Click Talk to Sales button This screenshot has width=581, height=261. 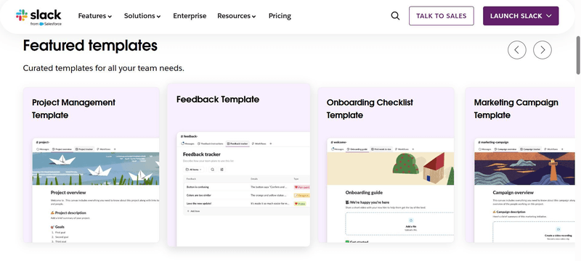pos(442,16)
